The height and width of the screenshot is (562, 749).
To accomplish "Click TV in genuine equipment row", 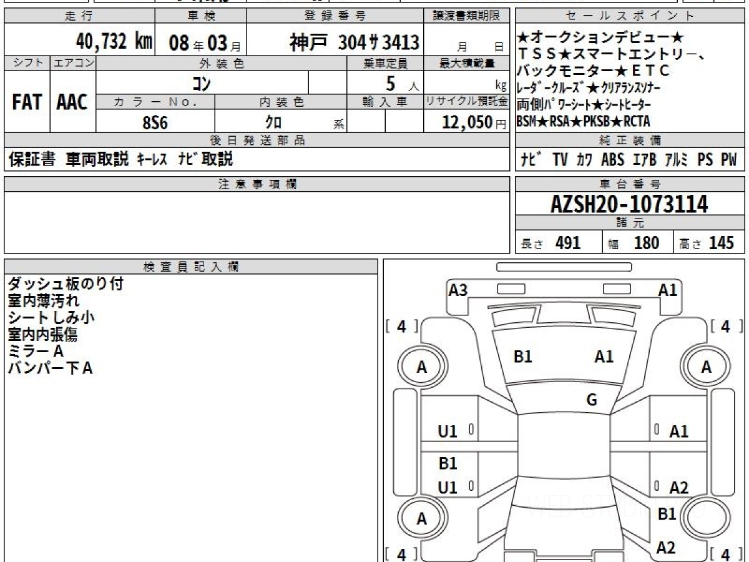I will pyautogui.click(x=560, y=160).
